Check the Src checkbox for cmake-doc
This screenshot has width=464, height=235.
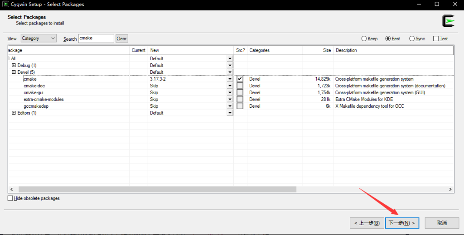coord(240,86)
